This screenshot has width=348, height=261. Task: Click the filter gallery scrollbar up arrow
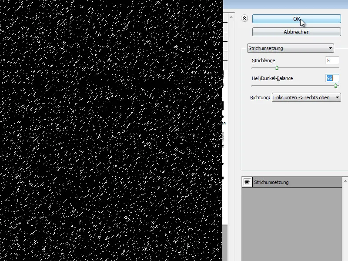(231, 17)
